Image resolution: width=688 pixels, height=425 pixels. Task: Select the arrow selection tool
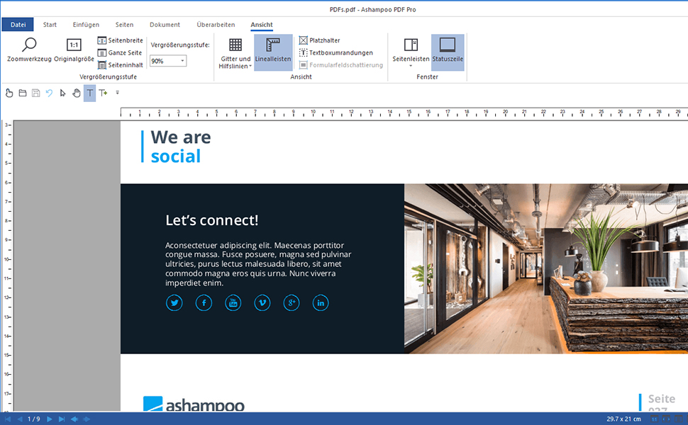(x=62, y=93)
